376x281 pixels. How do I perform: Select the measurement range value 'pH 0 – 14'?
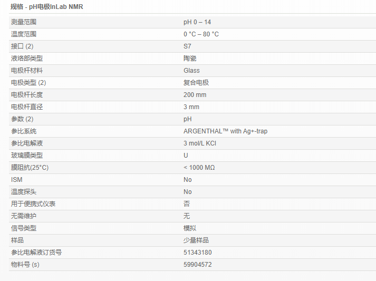pyautogui.click(x=197, y=22)
